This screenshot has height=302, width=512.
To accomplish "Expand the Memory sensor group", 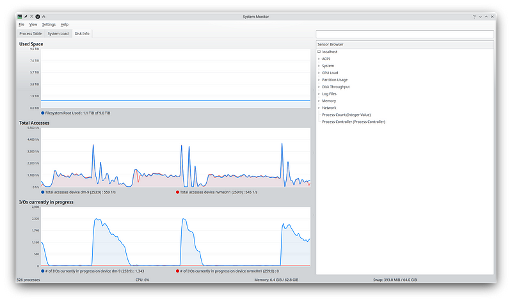I will [319, 101].
